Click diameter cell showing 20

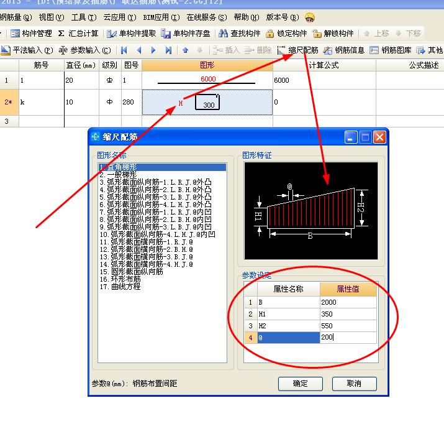(x=81, y=80)
